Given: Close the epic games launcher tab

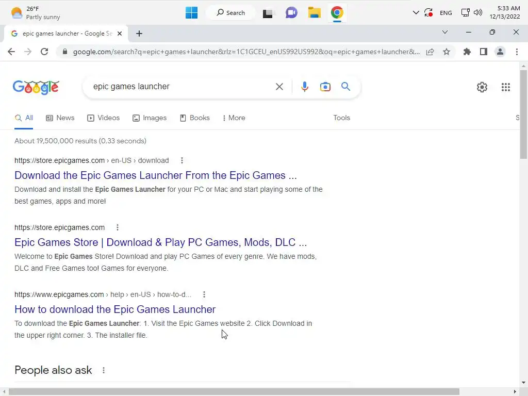Looking at the screenshot, I should (120, 34).
